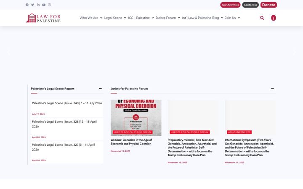Open the Preparatory material Two Years On article
Screen dimensions: 303x189
(192, 147)
